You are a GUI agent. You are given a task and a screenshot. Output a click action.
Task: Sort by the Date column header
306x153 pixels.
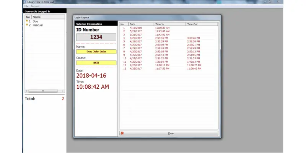pos(141,24)
